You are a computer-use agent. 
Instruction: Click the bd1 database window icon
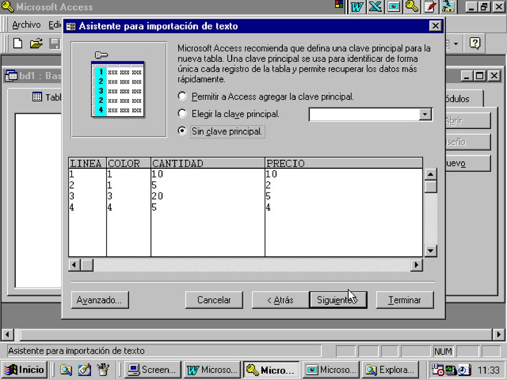pyautogui.click(x=11, y=76)
